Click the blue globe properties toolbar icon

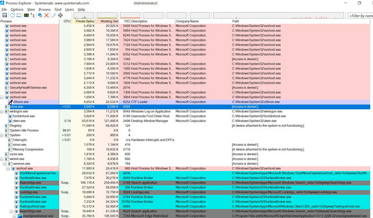pos(40,16)
